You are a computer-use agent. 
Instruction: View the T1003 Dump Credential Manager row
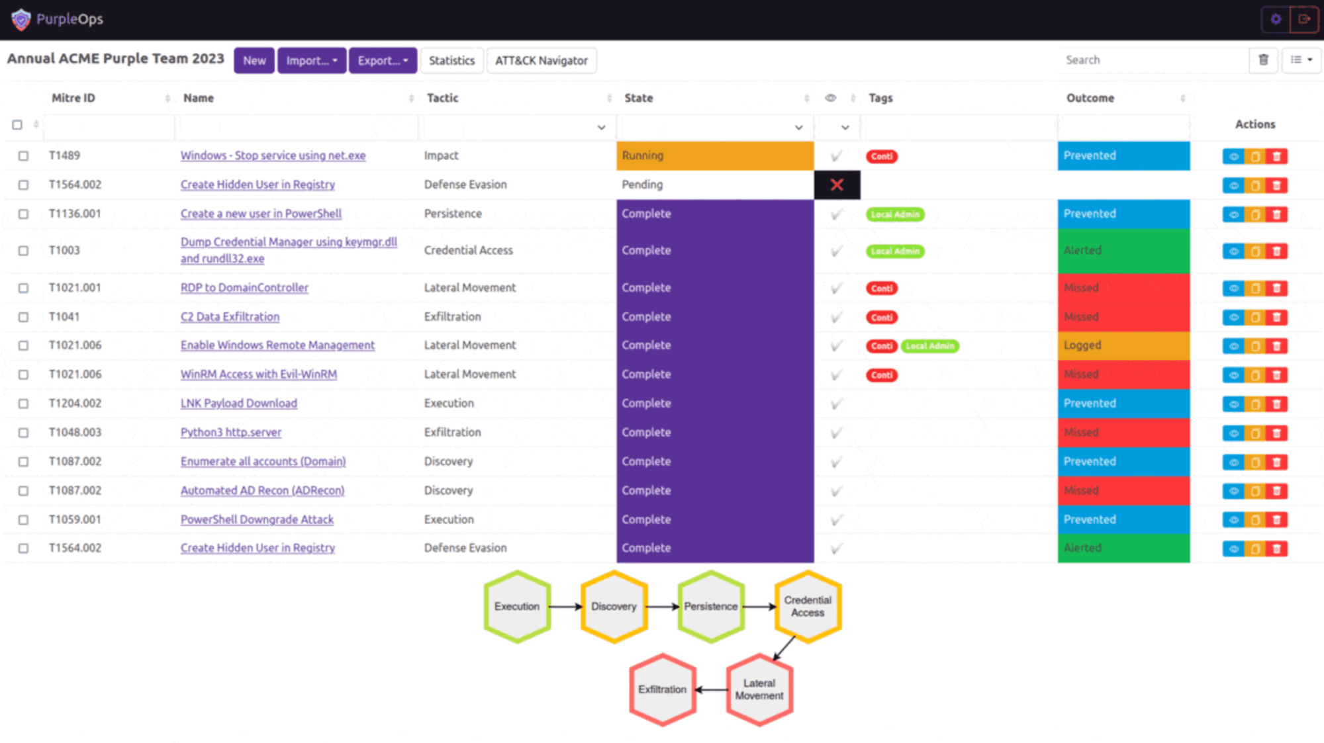[1233, 251]
